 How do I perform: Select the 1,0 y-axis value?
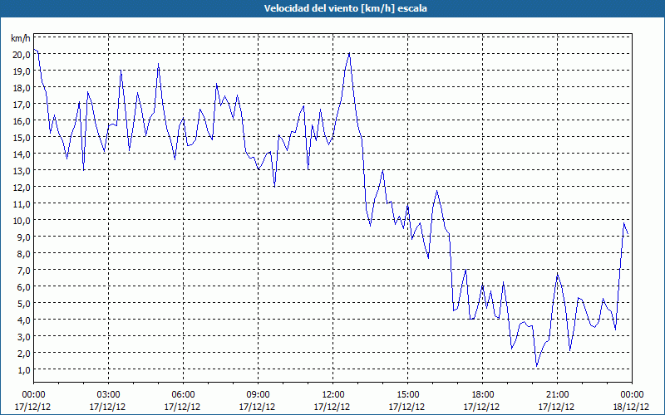click(x=23, y=369)
